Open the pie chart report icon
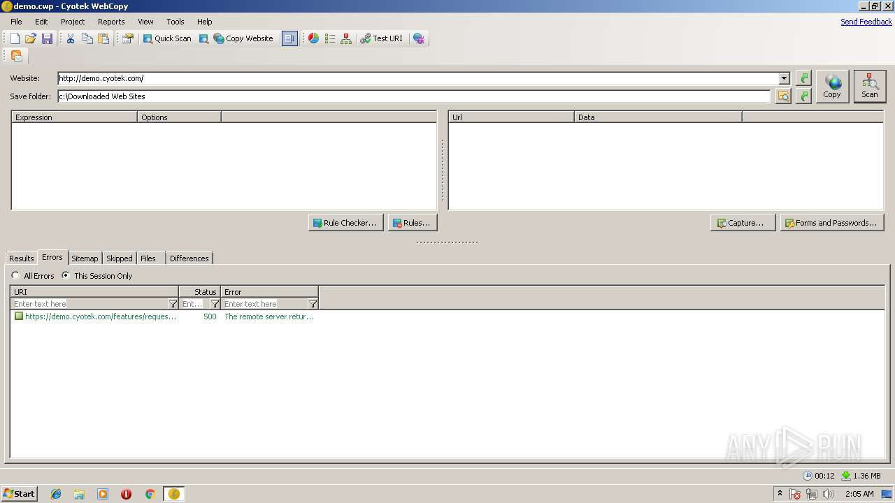The height and width of the screenshot is (503, 895). (313, 38)
